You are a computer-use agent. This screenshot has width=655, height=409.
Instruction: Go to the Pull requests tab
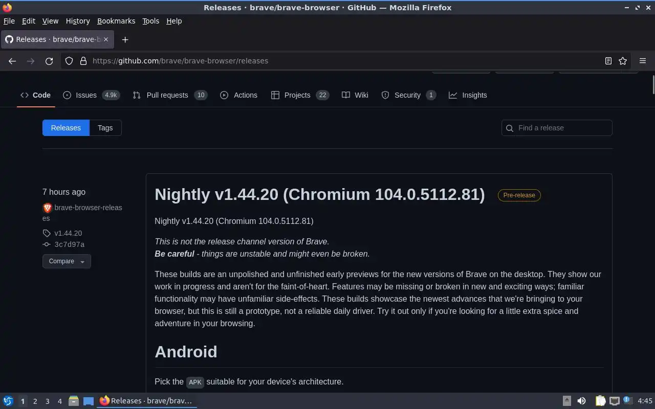(170, 95)
